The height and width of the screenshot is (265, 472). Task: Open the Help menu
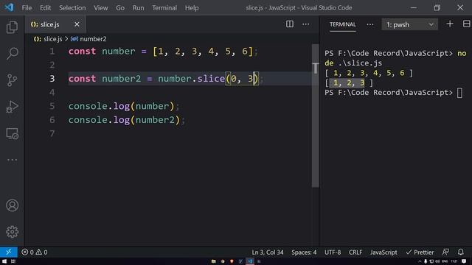point(192,8)
